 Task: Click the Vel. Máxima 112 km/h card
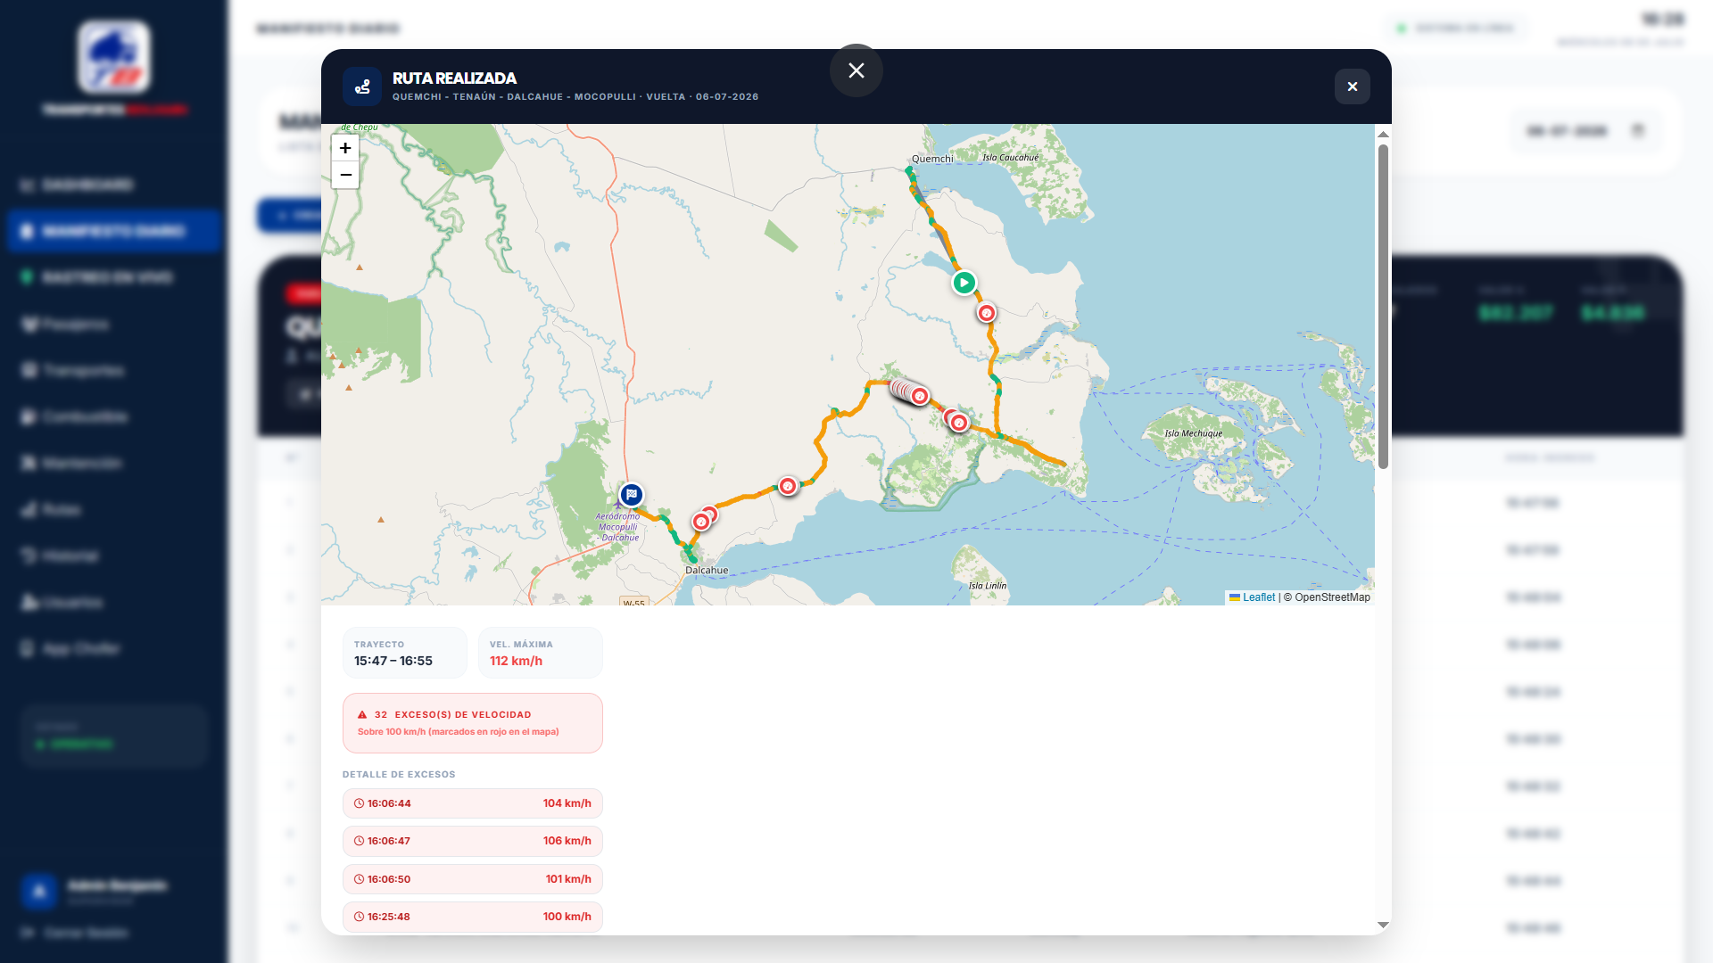point(541,653)
